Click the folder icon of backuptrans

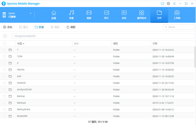click(x=10, y=110)
